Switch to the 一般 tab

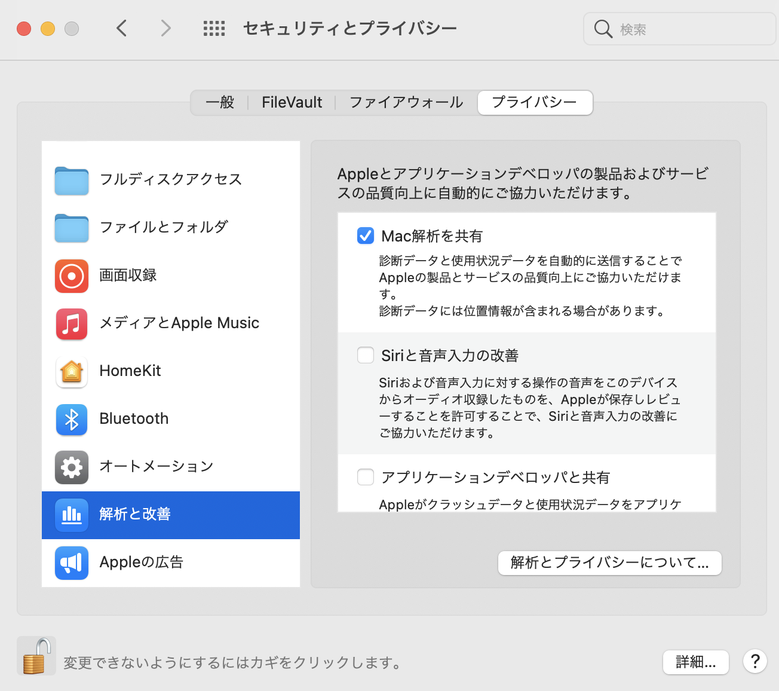pyautogui.click(x=220, y=102)
